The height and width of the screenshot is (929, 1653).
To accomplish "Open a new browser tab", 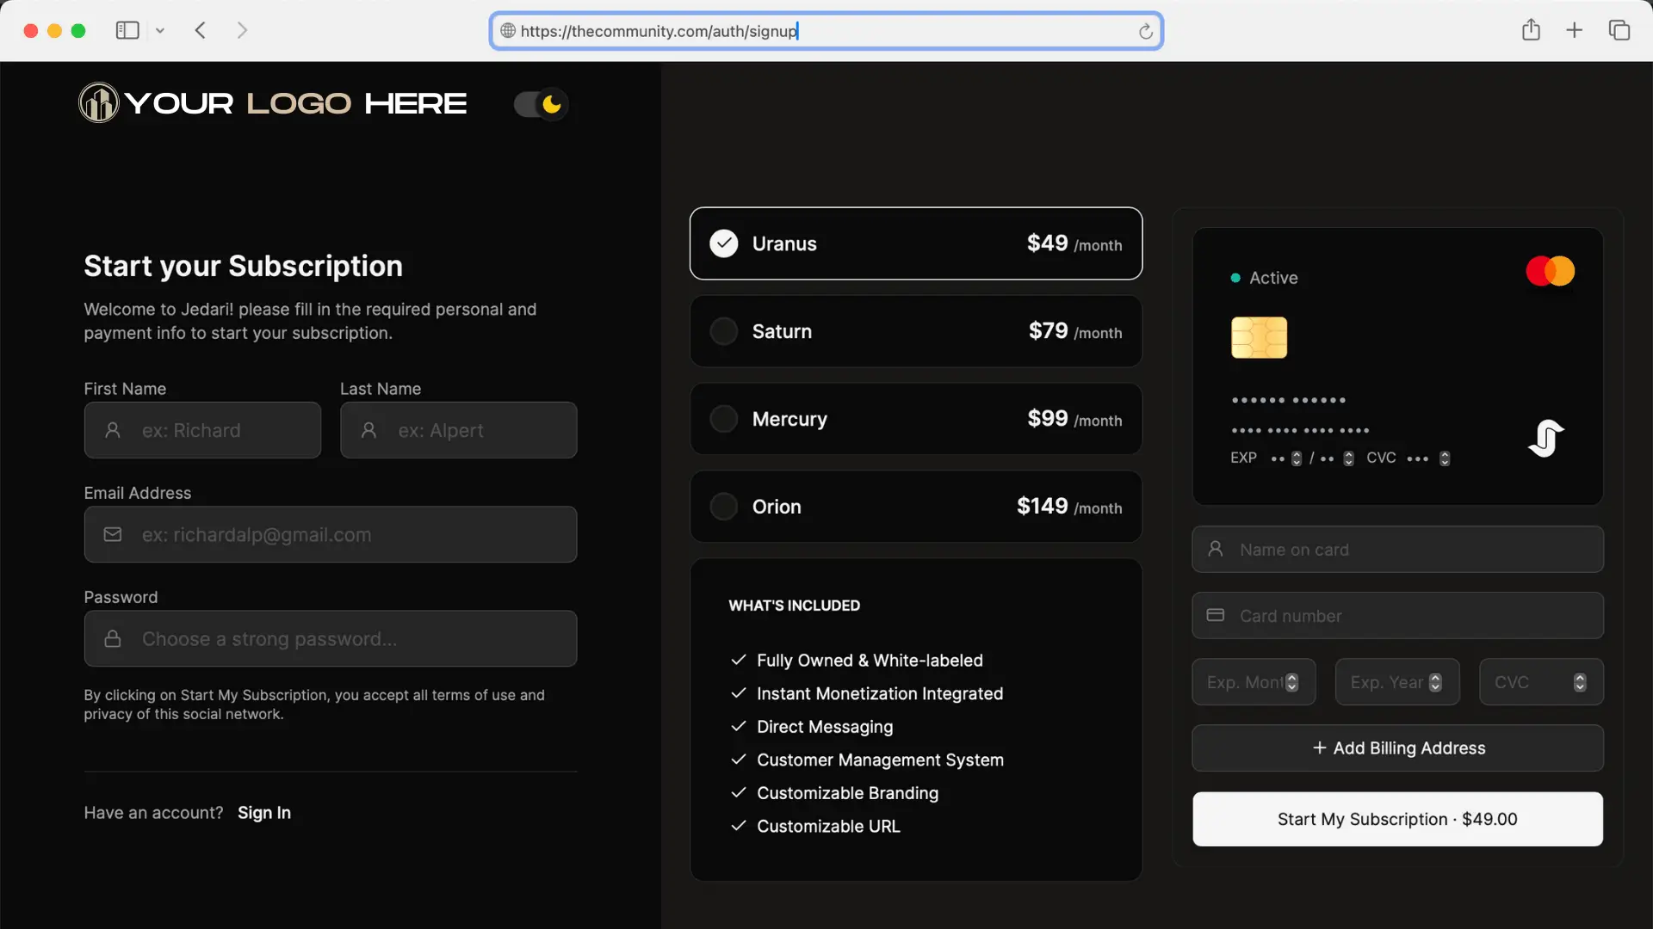I will [1574, 31].
